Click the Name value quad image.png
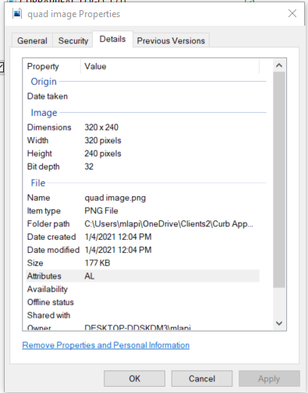 coord(115,198)
